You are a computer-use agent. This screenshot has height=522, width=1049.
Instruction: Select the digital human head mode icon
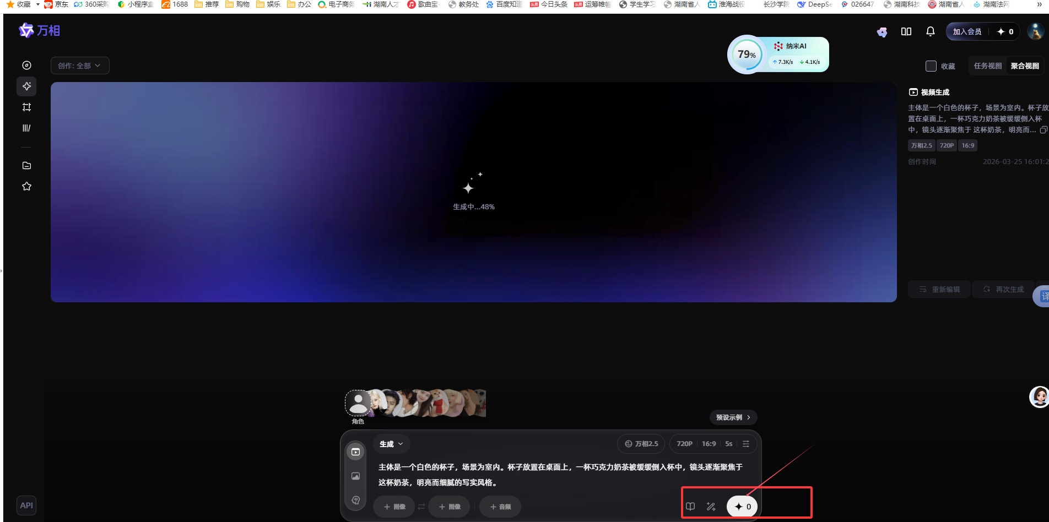(x=356, y=500)
